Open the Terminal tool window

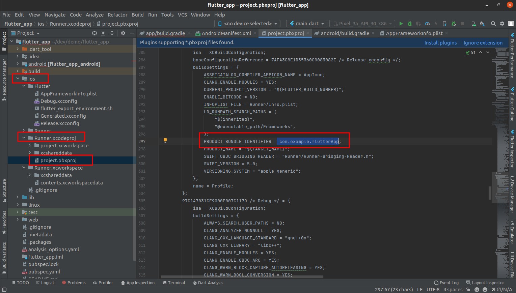(x=174, y=283)
